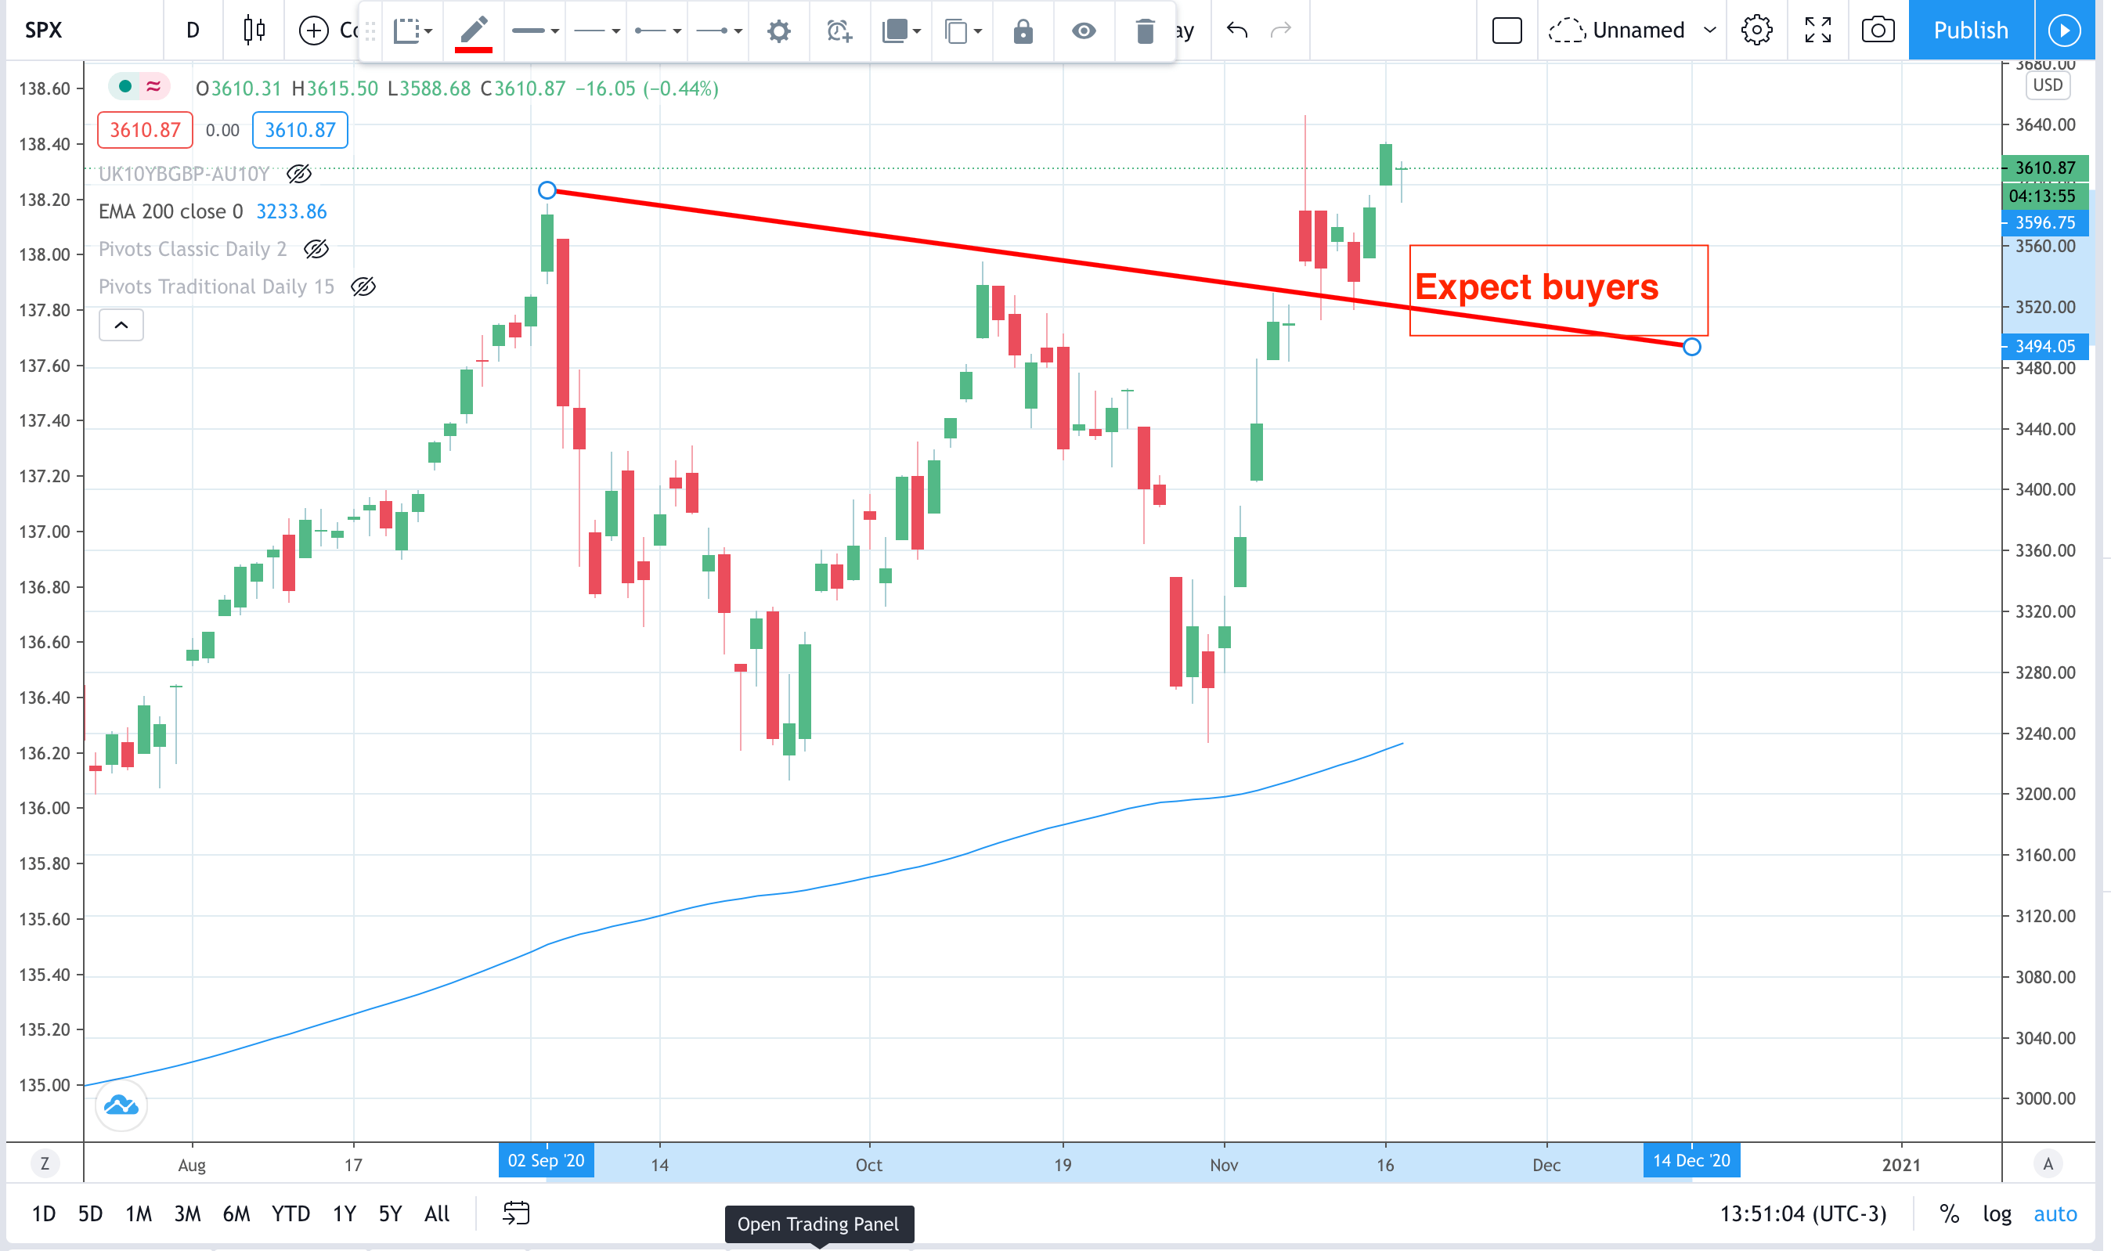
Task: Open the go-to-date calendar icon
Action: pyautogui.click(x=516, y=1213)
